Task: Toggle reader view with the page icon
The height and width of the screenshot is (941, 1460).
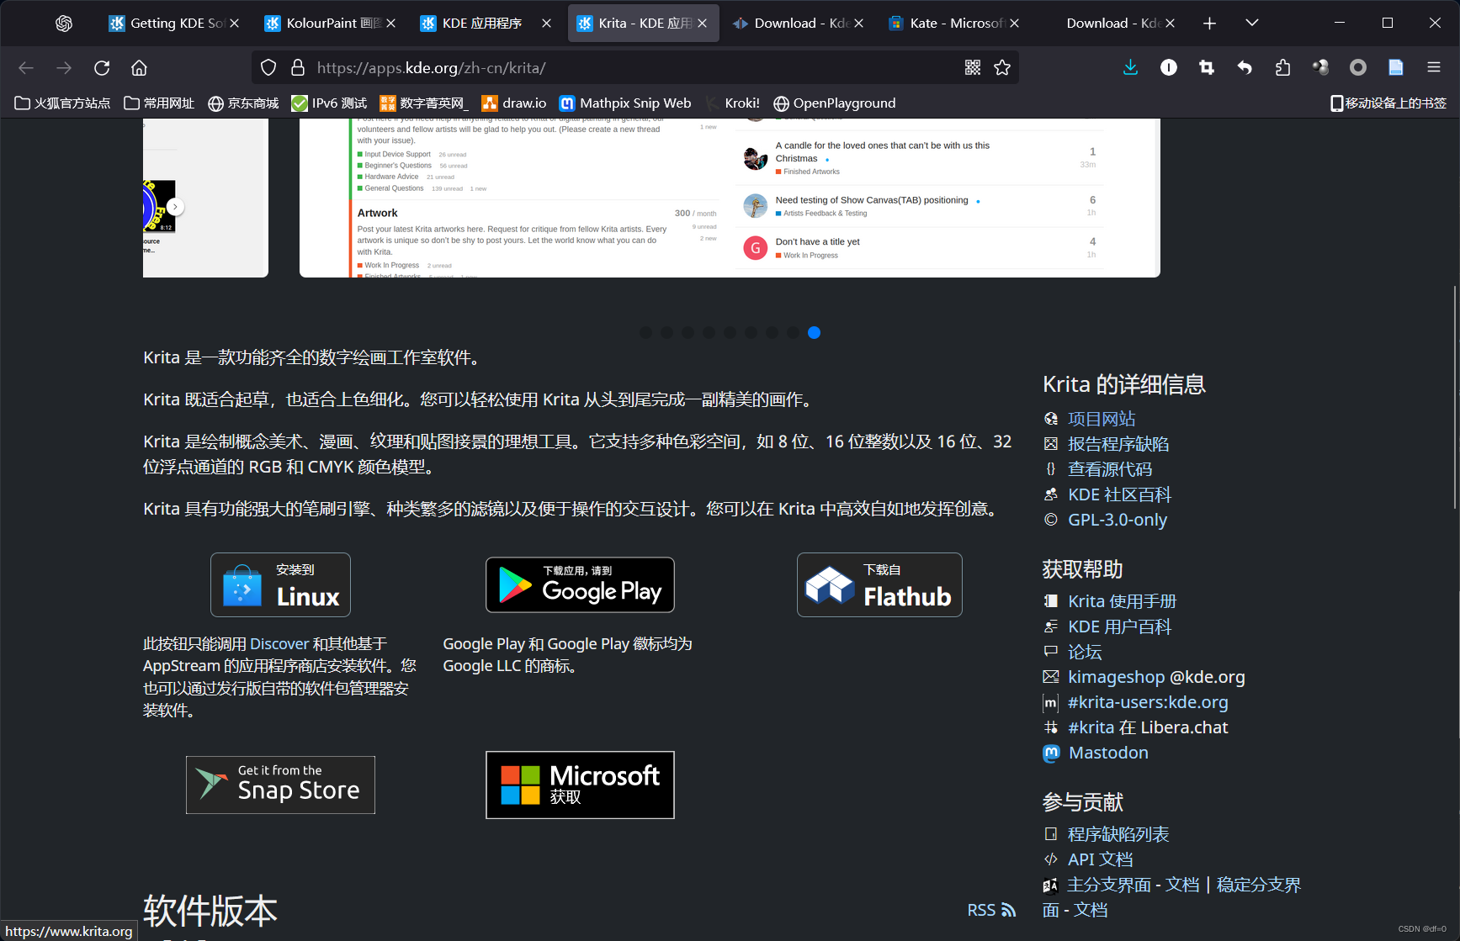Action: [1395, 67]
